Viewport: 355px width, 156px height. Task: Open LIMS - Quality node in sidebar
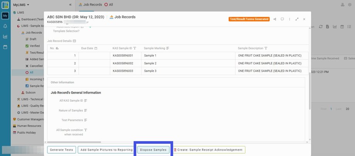coord(30,106)
